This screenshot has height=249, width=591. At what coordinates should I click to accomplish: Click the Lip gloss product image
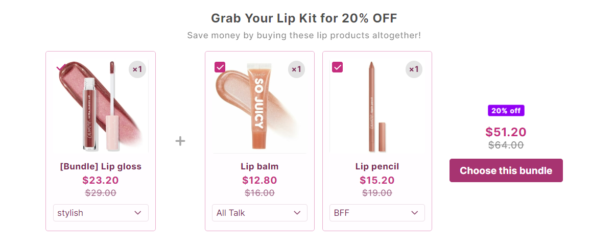point(101,106)
